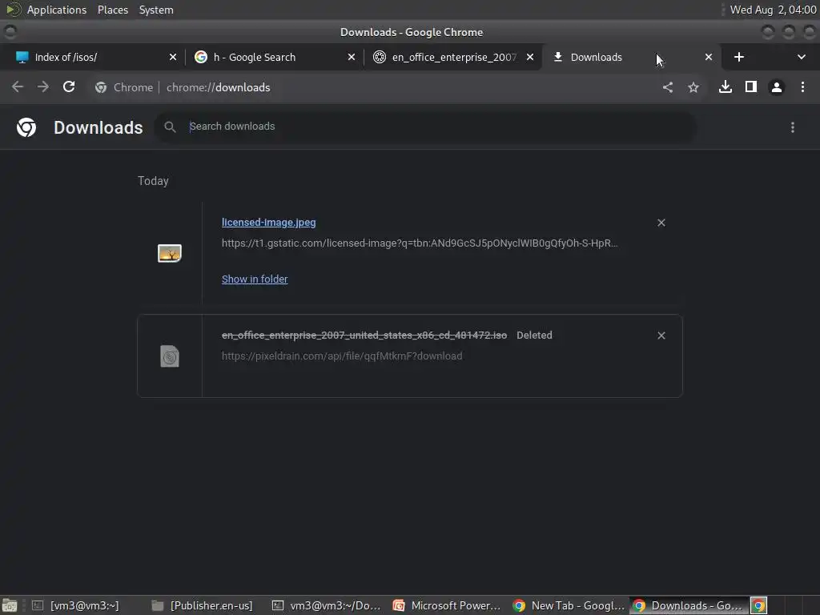The width and height of the screenshot is (820, 615).
Task: Share this page via the share icon
Action: (x=668, y=87)
